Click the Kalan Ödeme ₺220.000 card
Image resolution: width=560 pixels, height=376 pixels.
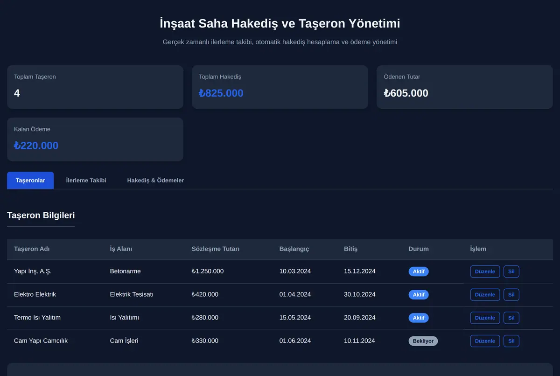tap(95, 139)
